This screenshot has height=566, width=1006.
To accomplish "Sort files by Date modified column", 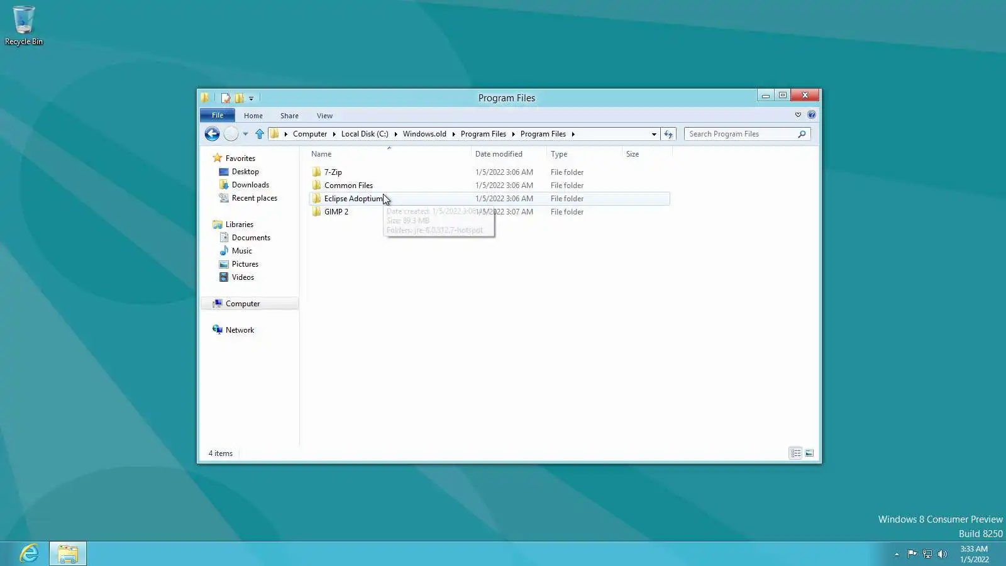I will click(x=509, y=154).
